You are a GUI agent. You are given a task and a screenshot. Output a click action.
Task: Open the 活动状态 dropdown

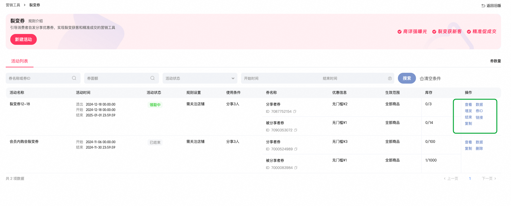200,78
